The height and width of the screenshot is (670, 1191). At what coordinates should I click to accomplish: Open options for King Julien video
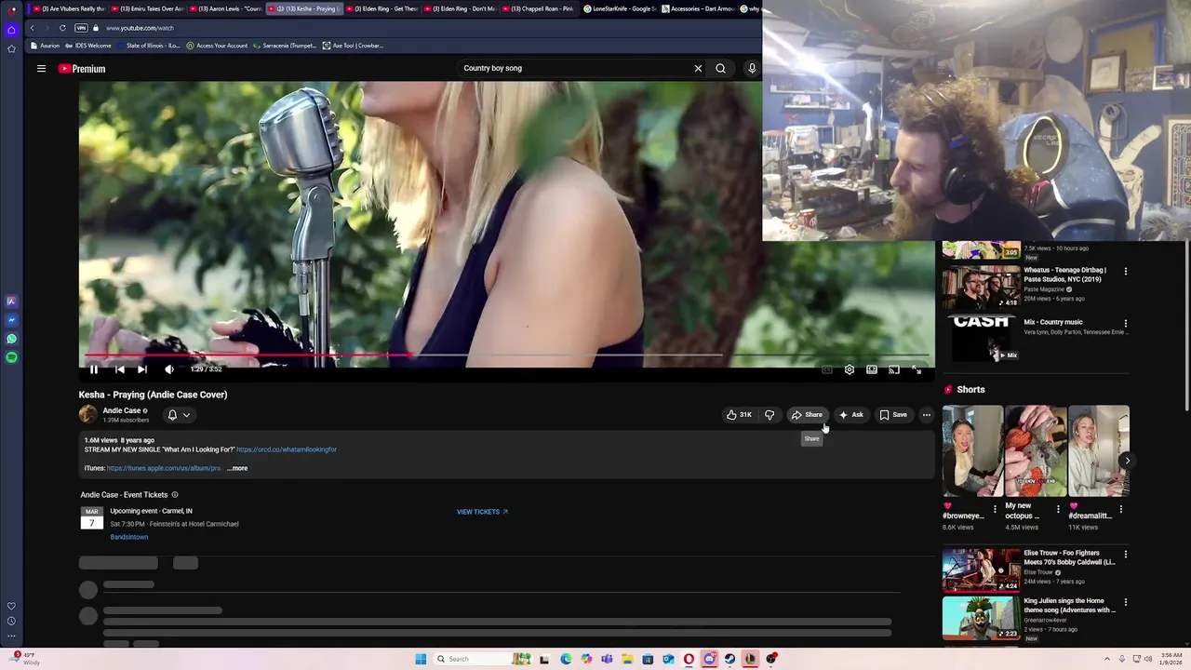click(1125, 602)
